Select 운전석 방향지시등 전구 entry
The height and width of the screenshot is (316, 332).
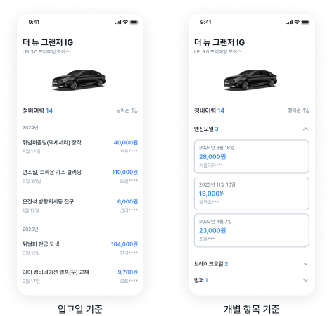tap(80, 206)
